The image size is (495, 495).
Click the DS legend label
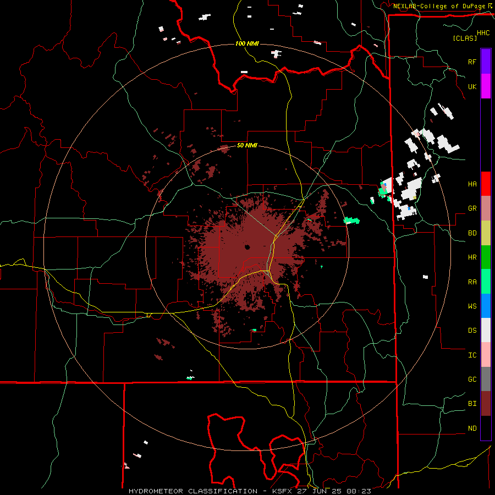472,331
